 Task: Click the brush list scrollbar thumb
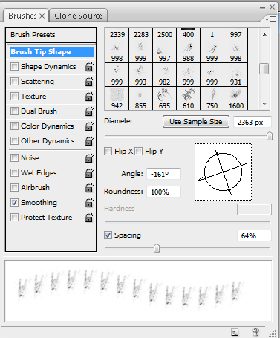(x=264, y=68)
